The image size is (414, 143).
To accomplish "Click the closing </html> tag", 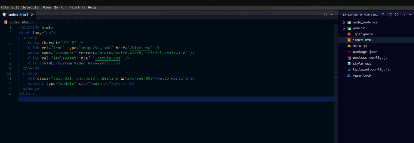I will [x=27, y=94].
